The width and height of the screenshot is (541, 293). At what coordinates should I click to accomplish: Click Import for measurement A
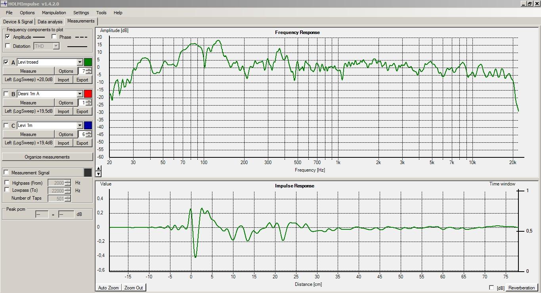click(63, 80)
